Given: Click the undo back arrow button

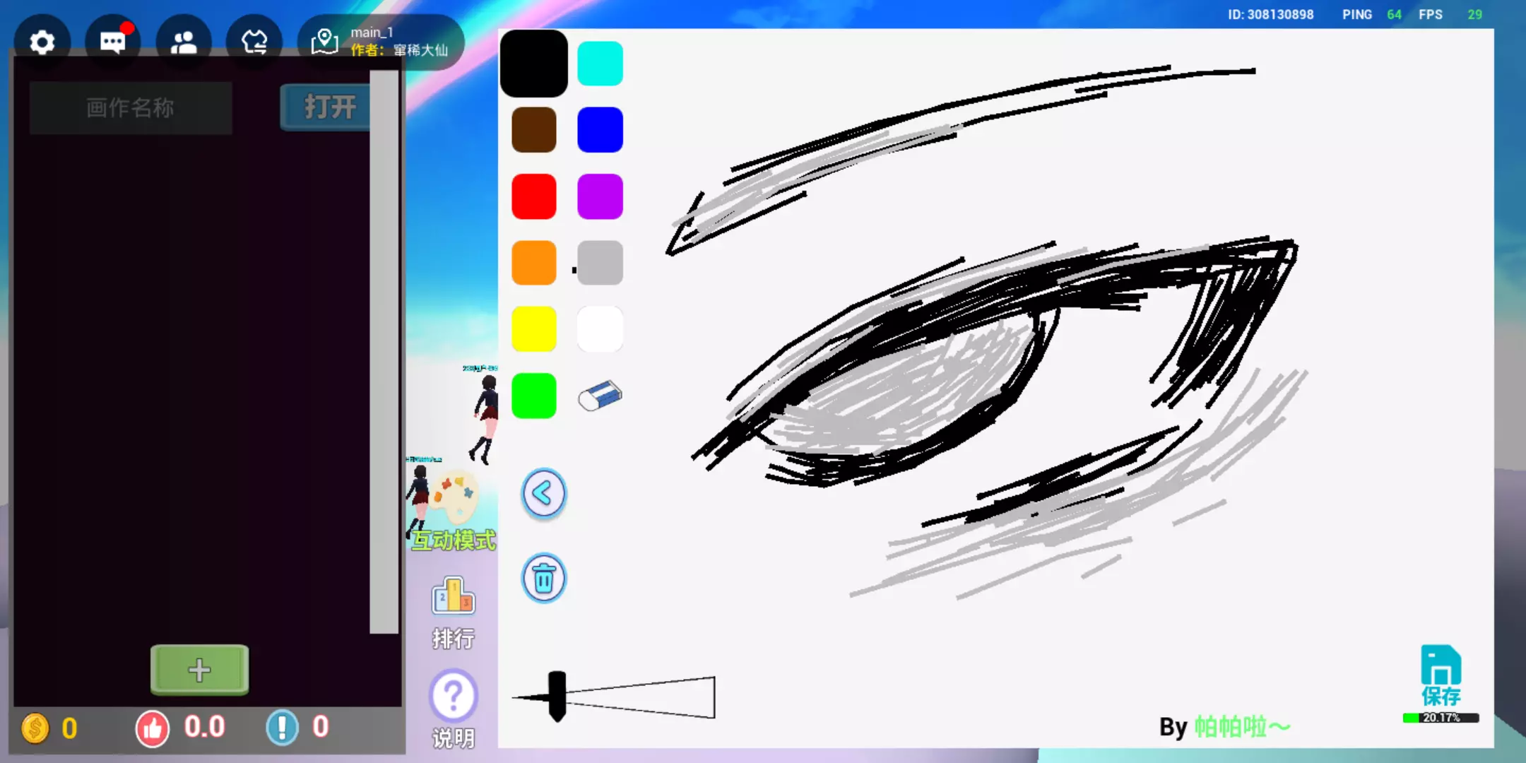Looking at the screenshot, I should (543, 494).
